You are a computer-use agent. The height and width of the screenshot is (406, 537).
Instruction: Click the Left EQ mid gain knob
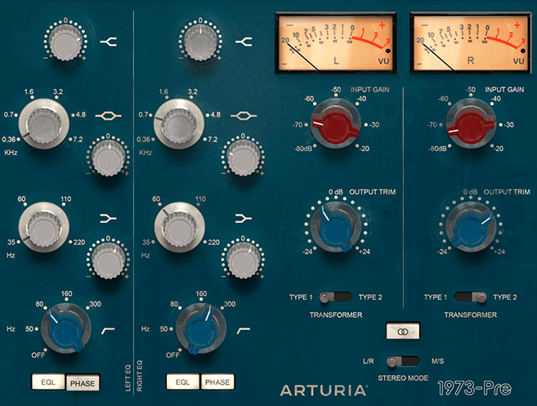pos(108,158)
